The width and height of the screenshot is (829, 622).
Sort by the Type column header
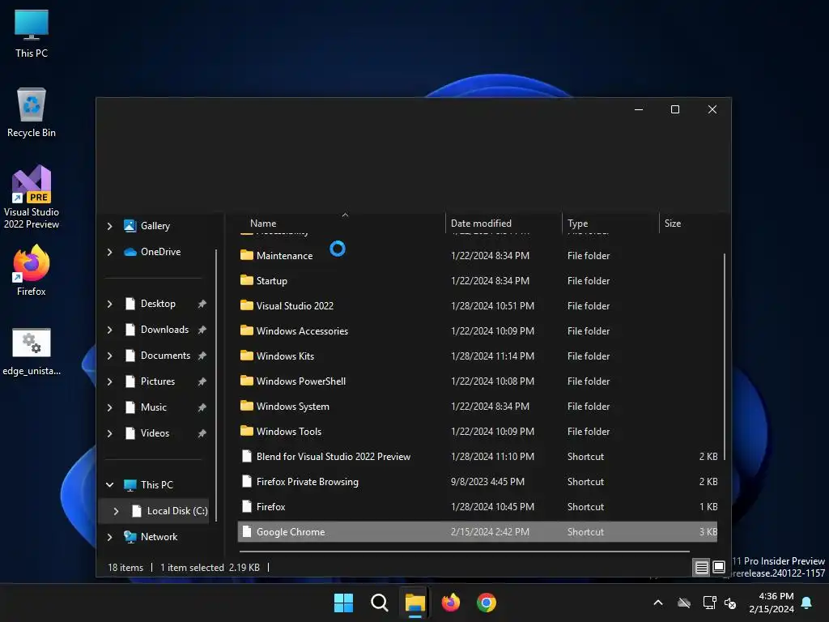point(610,224)
